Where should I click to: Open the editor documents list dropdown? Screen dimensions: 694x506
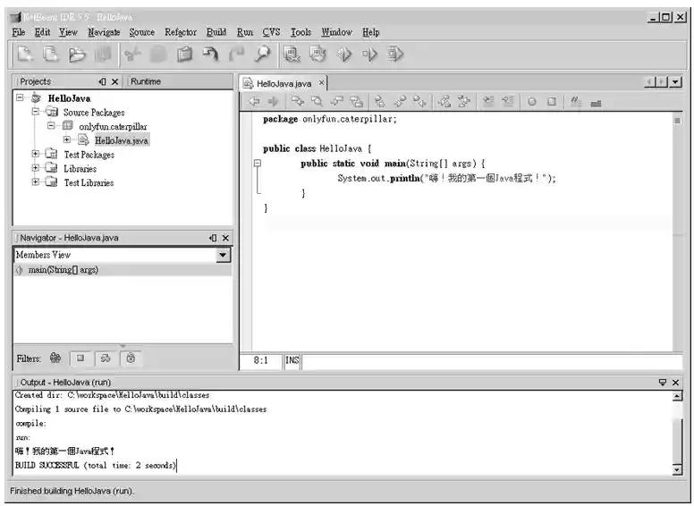coord(675,82)
